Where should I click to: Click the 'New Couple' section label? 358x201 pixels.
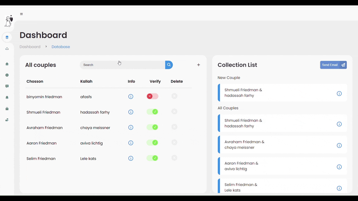pos(229,78)
